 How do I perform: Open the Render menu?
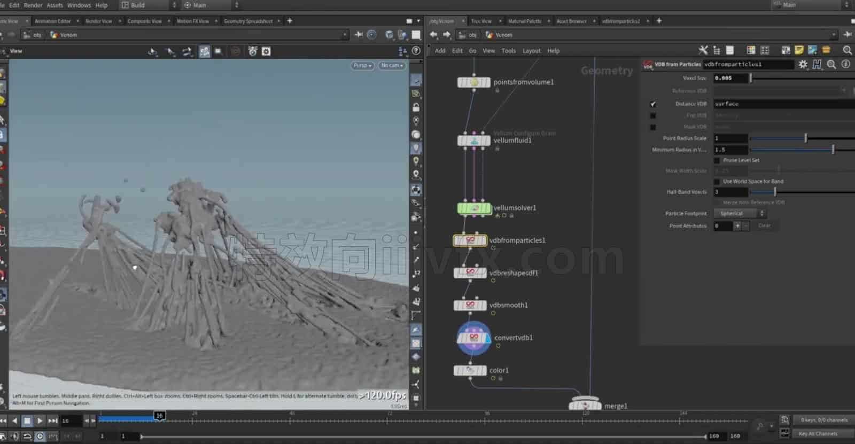tap(33, 5)
